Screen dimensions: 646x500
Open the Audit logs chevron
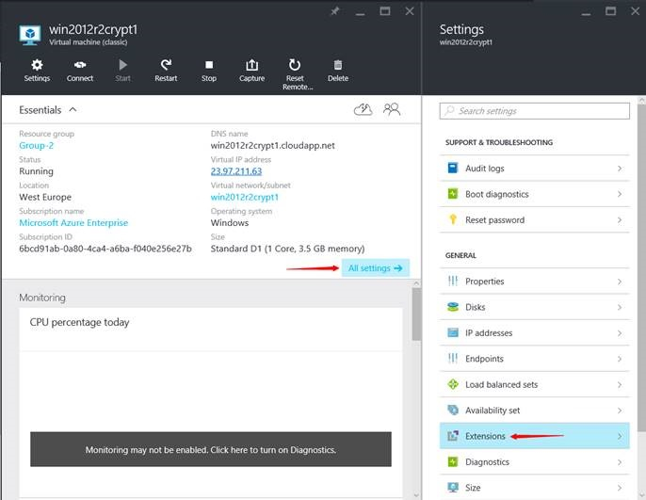(619, 169)
